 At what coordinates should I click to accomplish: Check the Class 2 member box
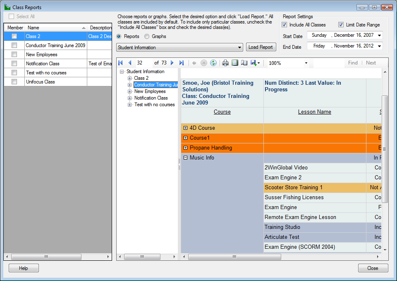(x=14, y=36)
